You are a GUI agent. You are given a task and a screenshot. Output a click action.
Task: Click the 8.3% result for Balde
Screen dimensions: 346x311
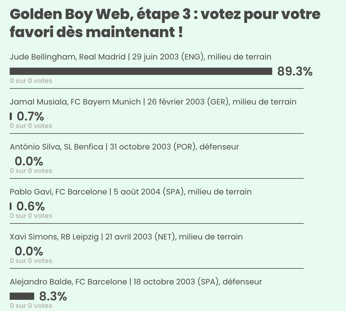(x=53, y=297)
